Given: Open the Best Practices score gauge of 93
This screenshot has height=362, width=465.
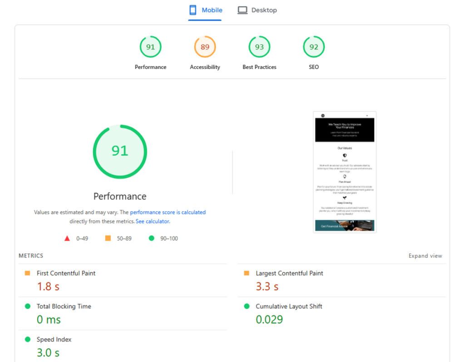Looking at the screenshot, I should [x=259, y=46].
